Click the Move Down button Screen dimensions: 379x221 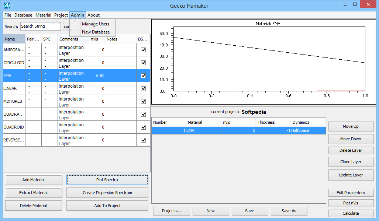[351, 139]
